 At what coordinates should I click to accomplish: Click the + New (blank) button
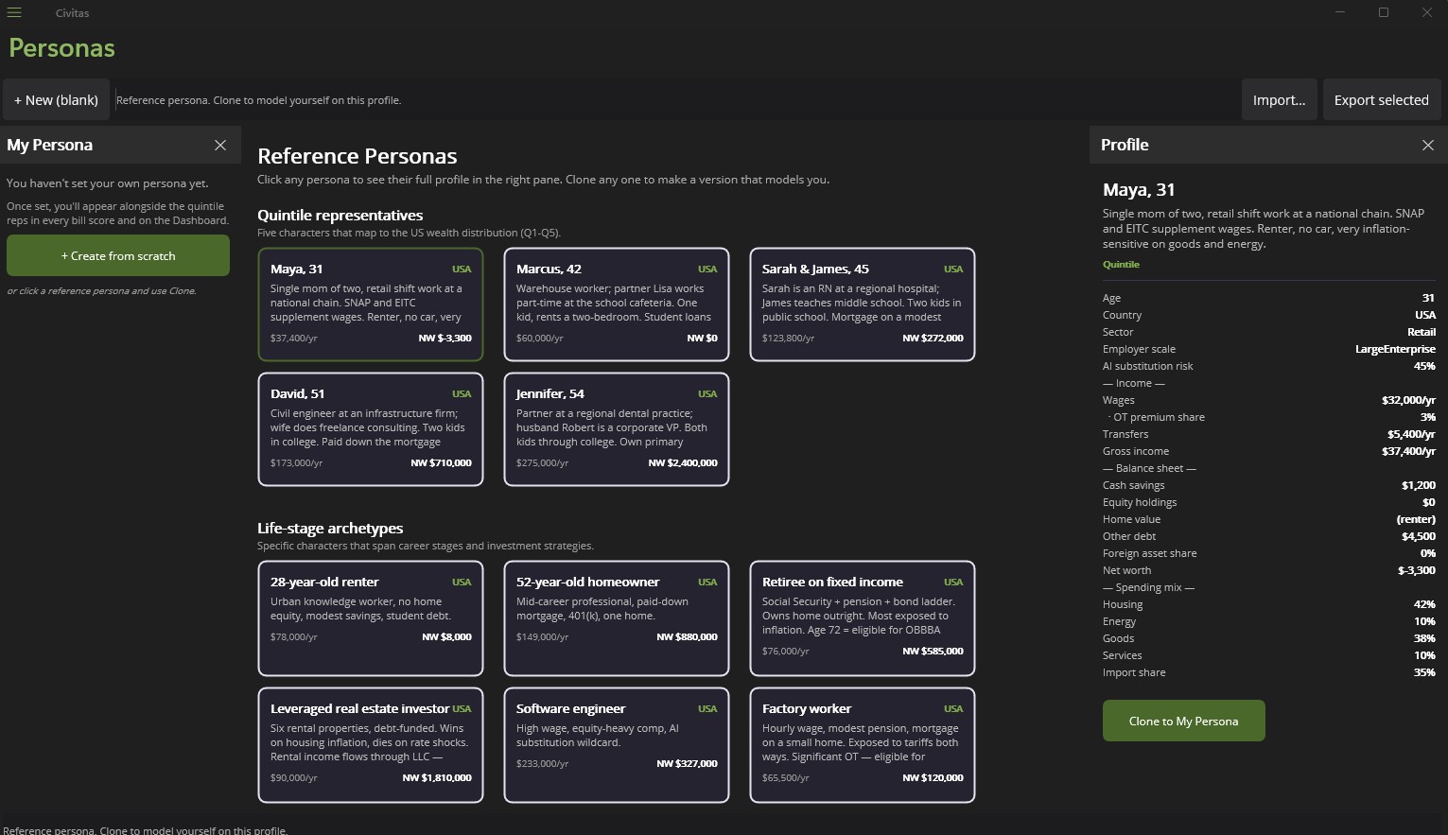pos(56,99)
